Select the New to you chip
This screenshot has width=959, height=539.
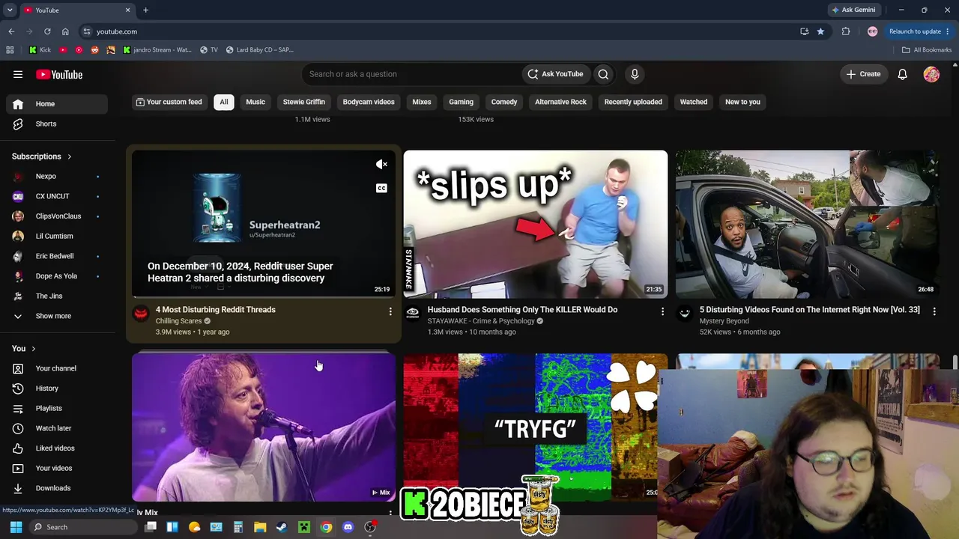pyautogui.click(x=742, y=102)
